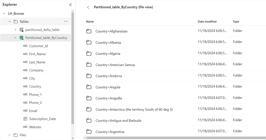Open the Tables more options ellipsis
This screenshot has height=140, width=266.
[x=66, y=21]
